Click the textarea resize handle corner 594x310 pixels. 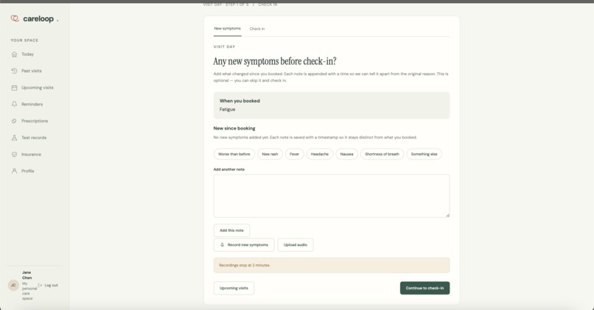point(447,215)
